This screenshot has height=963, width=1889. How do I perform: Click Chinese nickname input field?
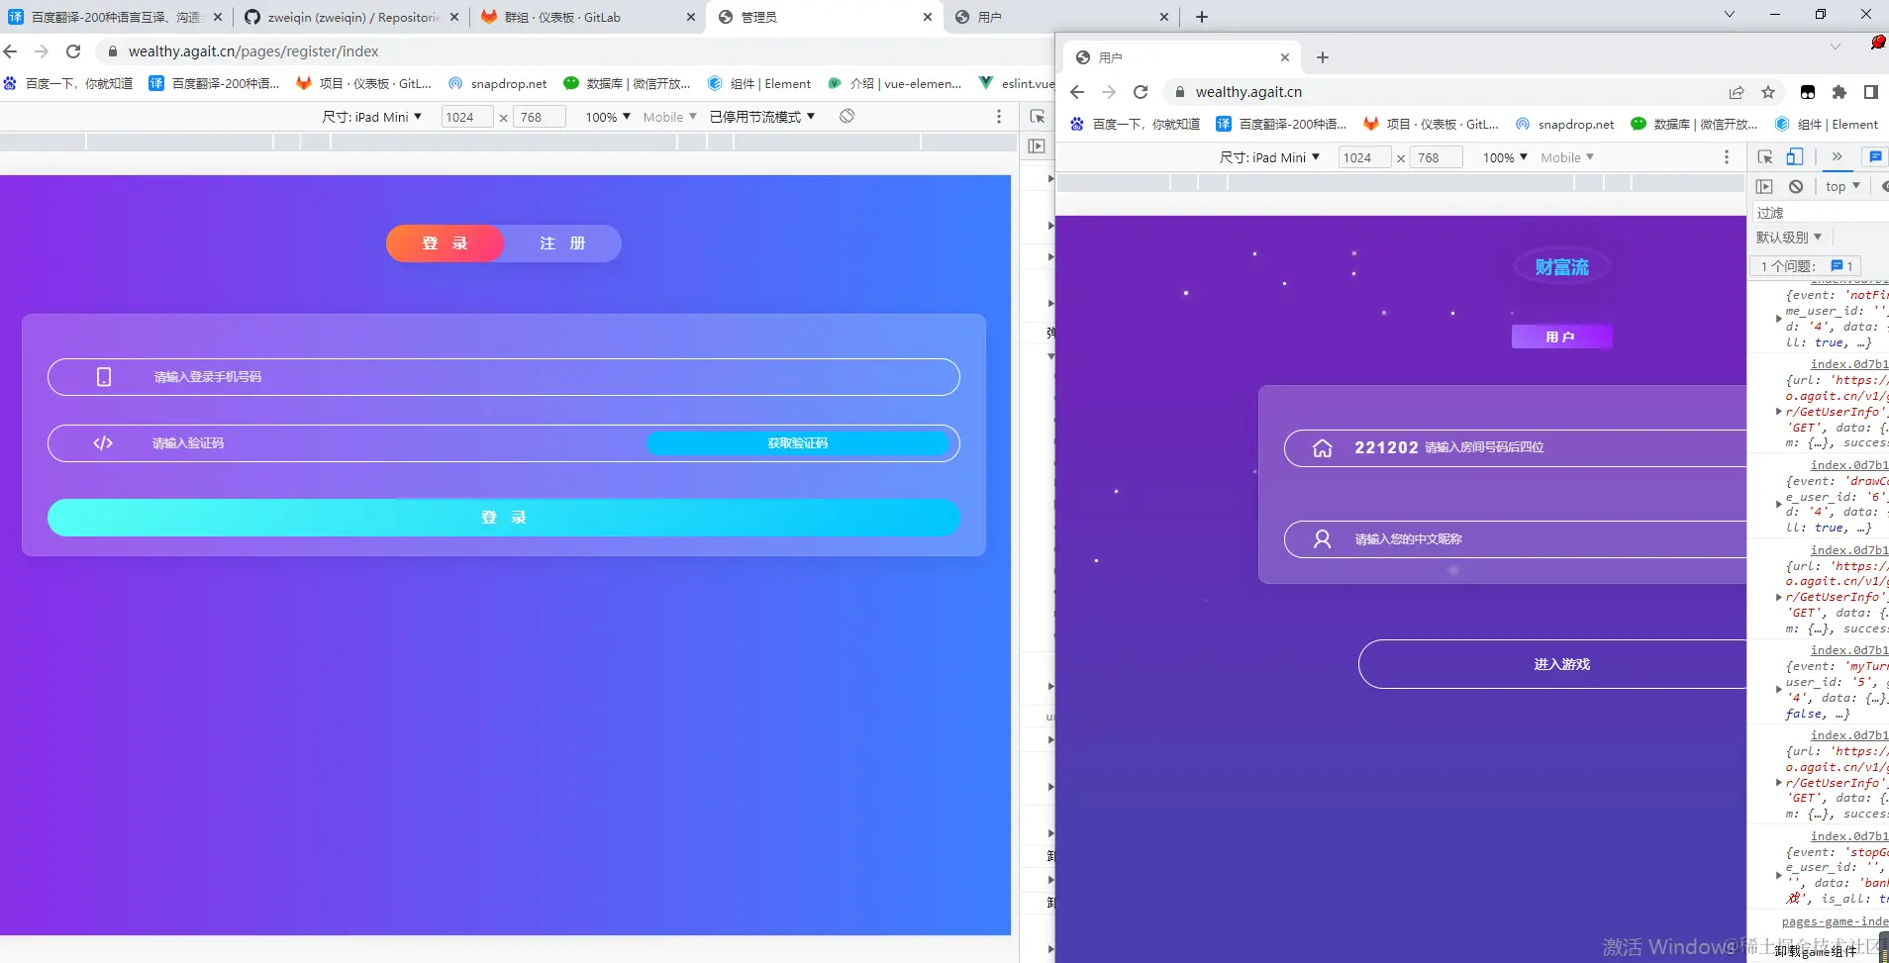click(x=1515, y=539)
